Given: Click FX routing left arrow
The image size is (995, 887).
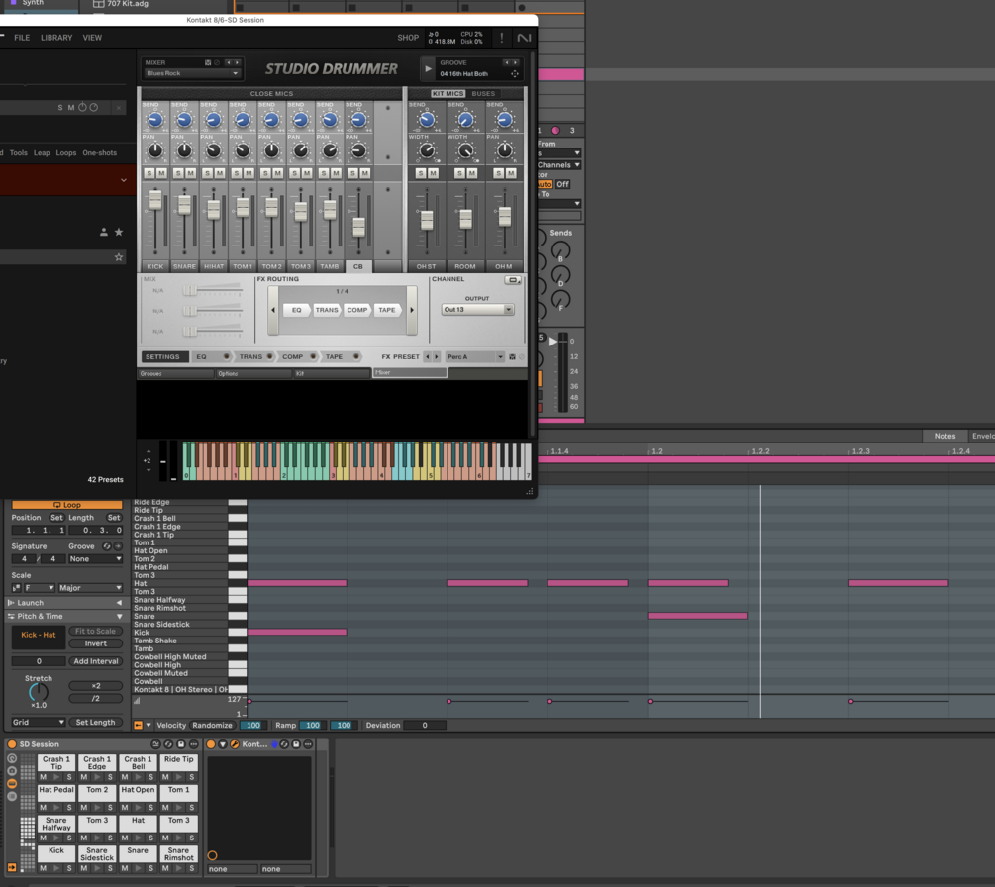Looking at the screenshot, I should pos(273,310).
